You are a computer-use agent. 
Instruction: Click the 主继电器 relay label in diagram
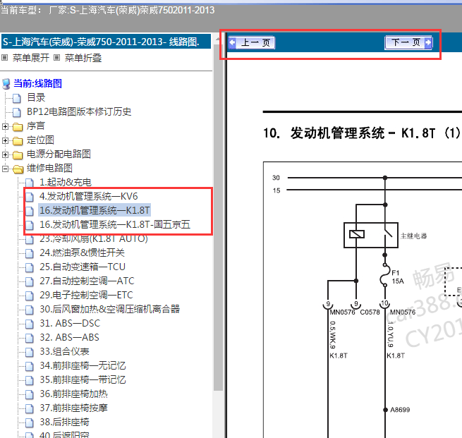(x=413, y=236)
